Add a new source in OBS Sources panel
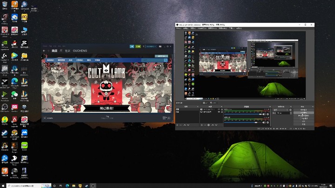The width and height of the screenshot is (335, 188). 201,125
